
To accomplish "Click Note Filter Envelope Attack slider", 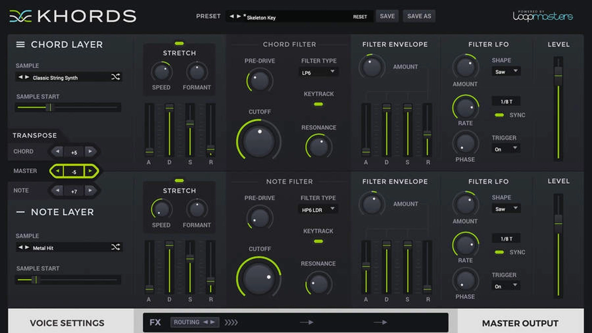I will click(366, 266).
